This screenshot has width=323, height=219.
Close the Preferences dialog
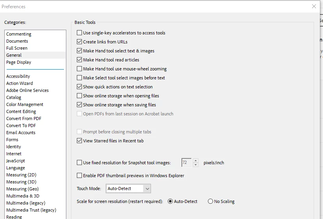(x=314, y=6)
